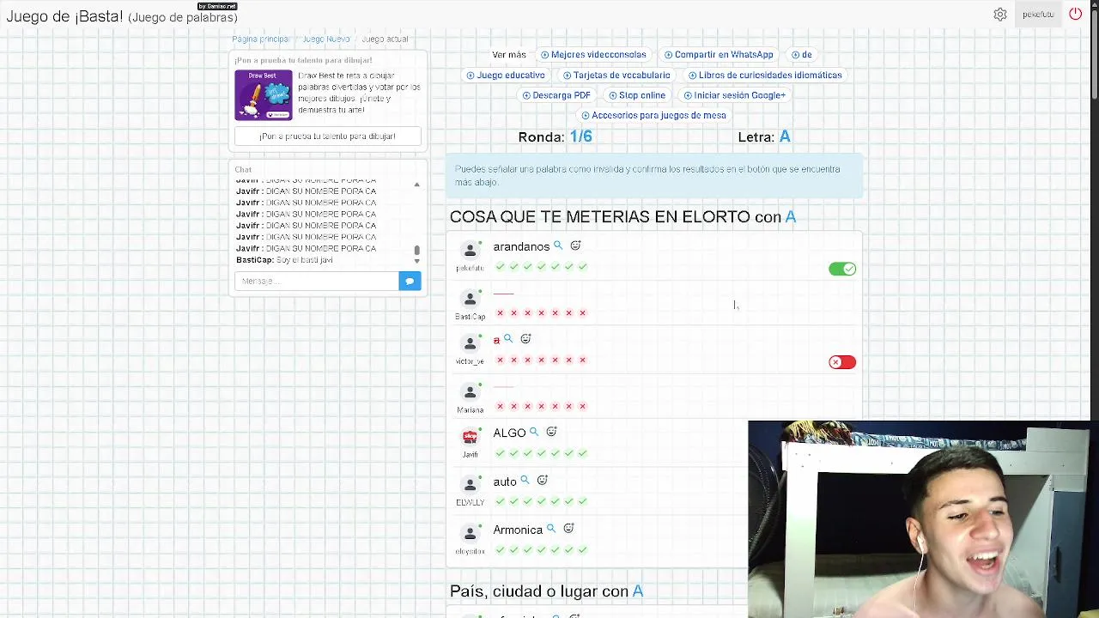The height and width of the screenshot is (618, 1099).
Task: Add emoji reaction to Armonica
Action: (568, 529)
